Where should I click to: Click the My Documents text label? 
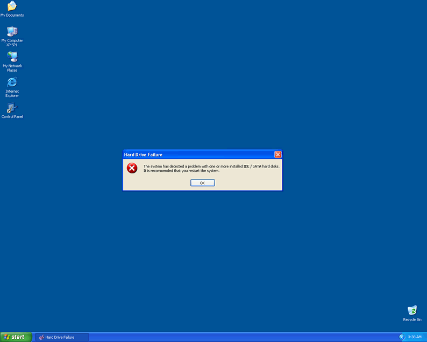coord(12,15)
